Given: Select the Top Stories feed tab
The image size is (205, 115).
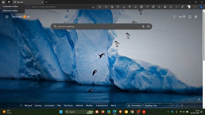Looking at the screenshot, I should pos(68,105).
